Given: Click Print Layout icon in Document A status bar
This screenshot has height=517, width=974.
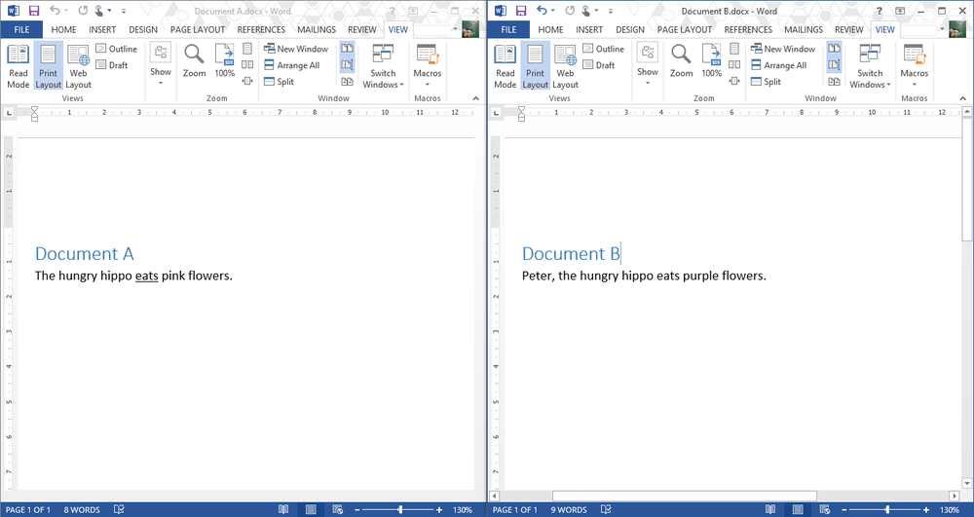Looking at the screenshot, I should [311, 509].
